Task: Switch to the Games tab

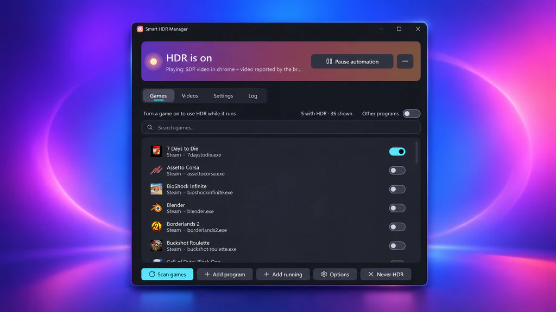Action: [158, 95]
